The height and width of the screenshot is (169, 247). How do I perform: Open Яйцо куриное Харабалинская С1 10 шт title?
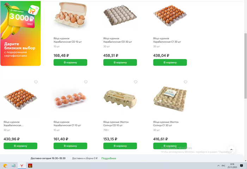67,124
